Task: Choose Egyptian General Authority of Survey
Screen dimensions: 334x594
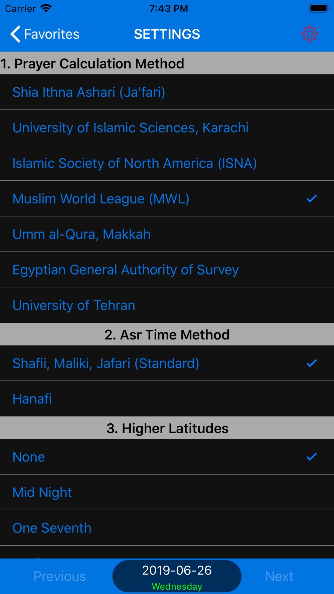Action: (x=167, y=270)
